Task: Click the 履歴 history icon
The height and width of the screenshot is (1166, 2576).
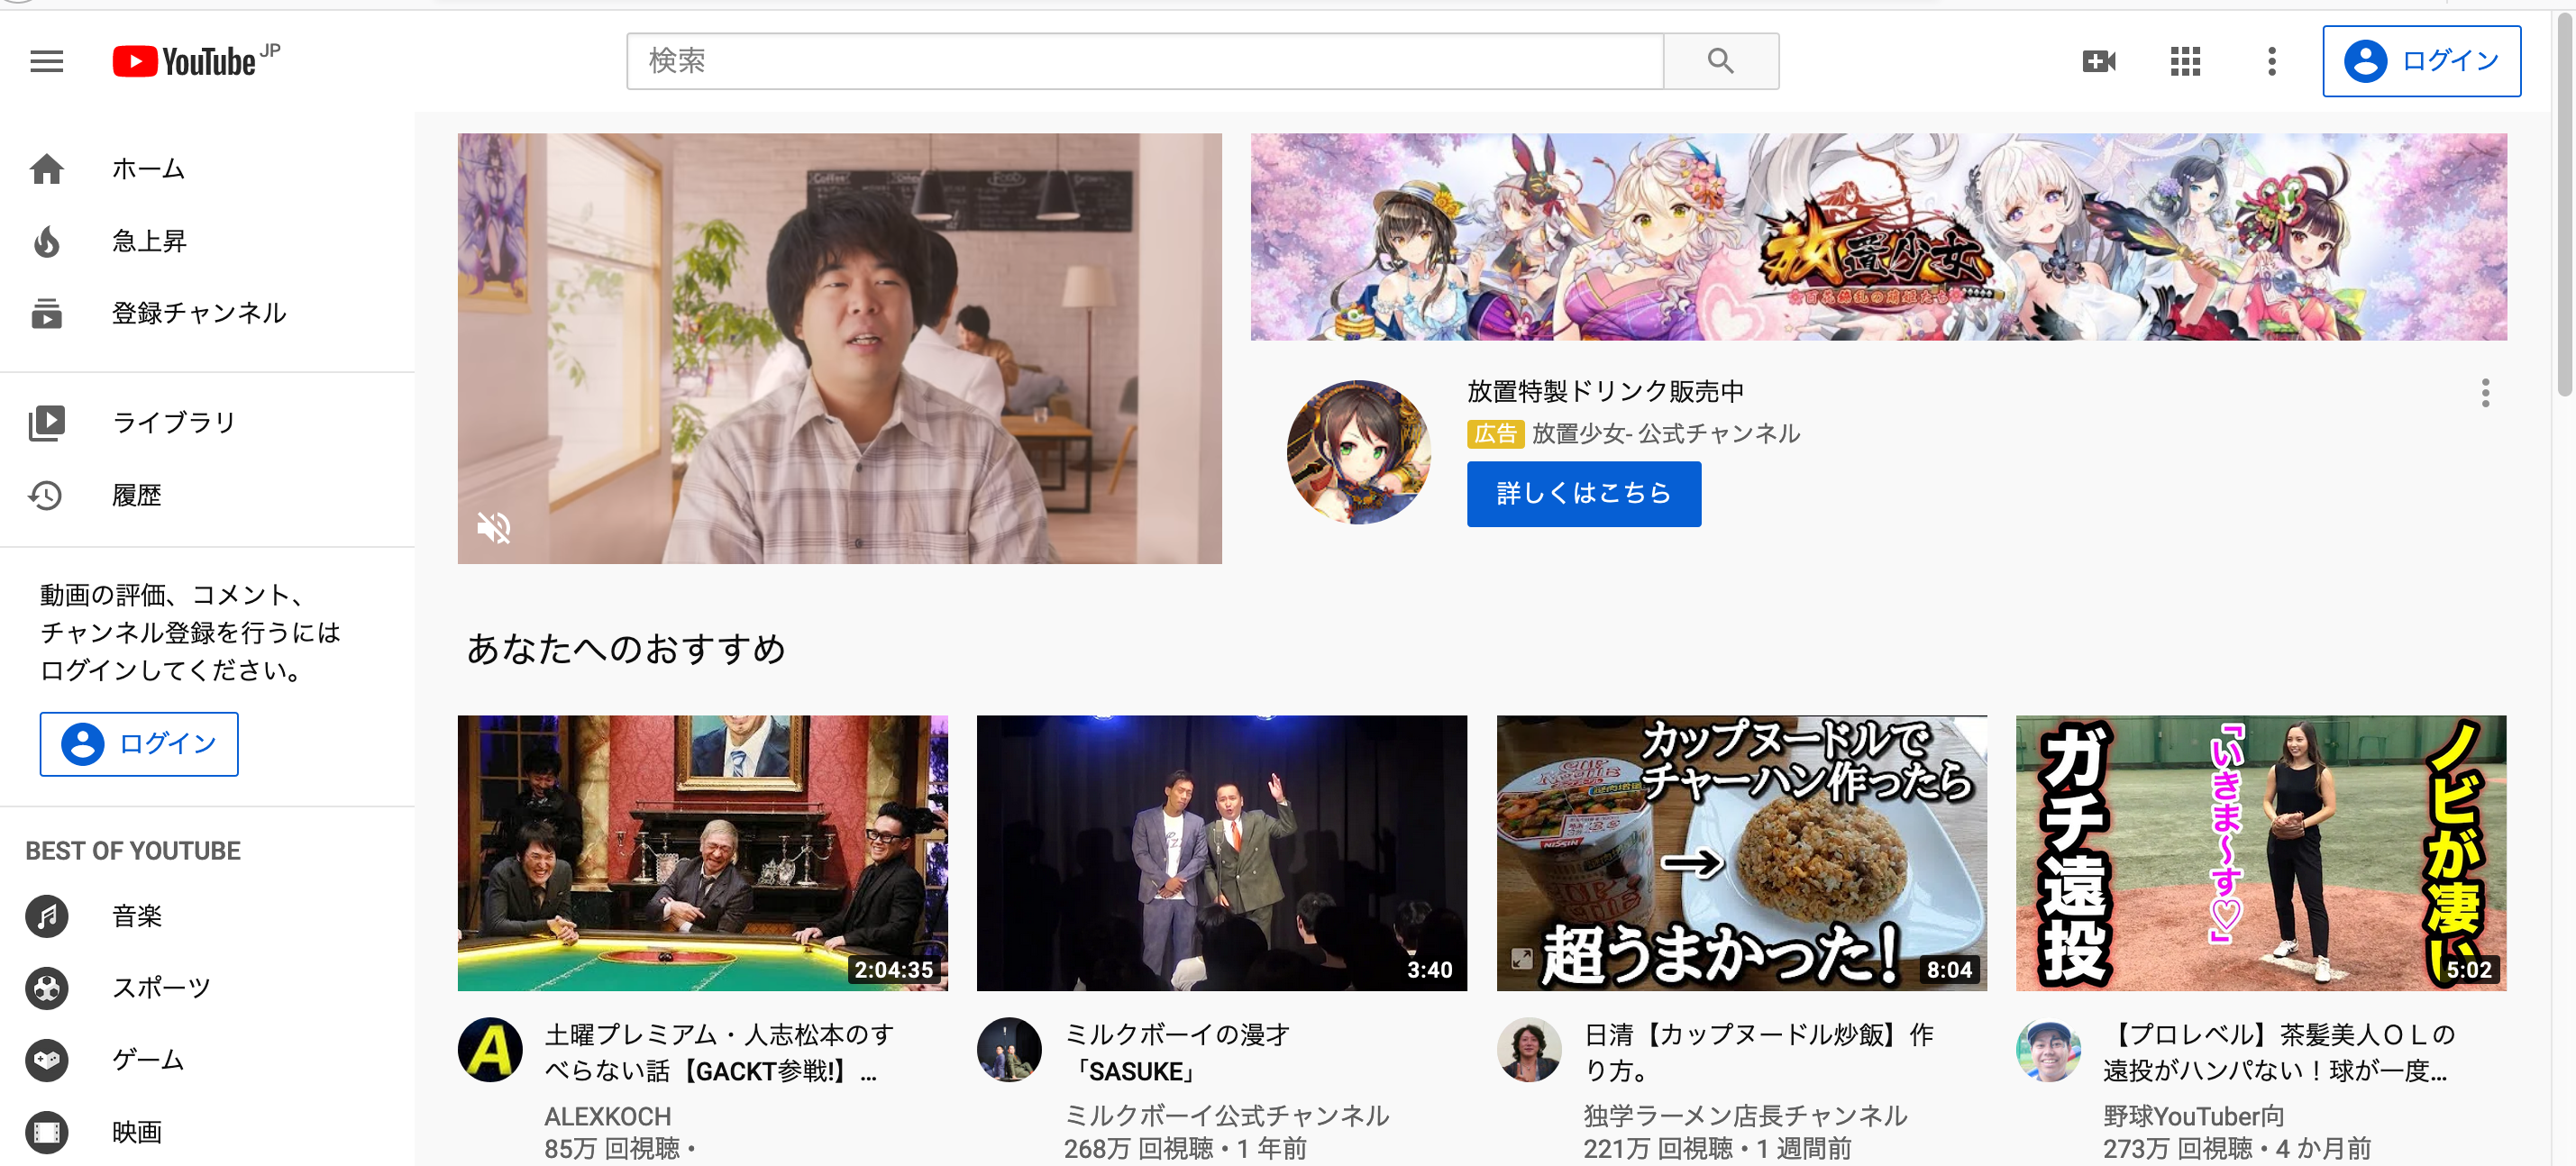Action: pyautogui.click(x=46, y=495)
